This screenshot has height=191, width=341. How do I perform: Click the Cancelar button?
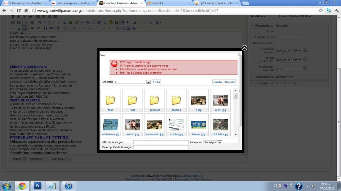coord(230,82)
